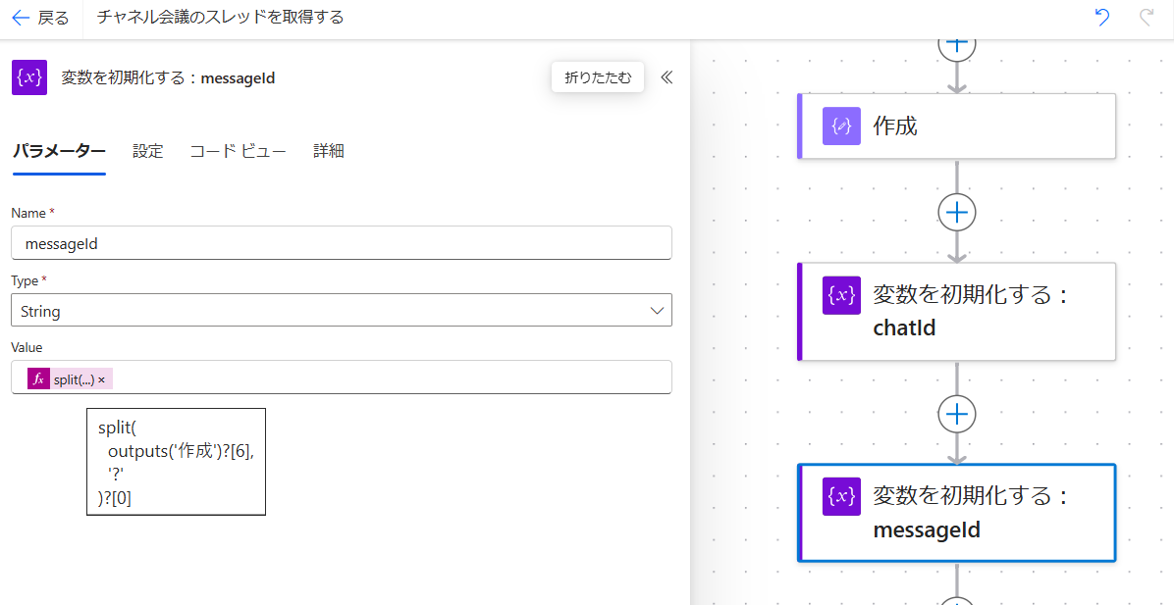Click the redo arrow icon
The width and height of the screenshot is (1174, 605).
click(1146, 18)
